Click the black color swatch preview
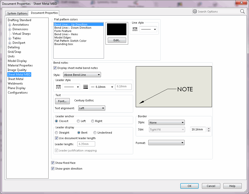This screenshot has width=249, height=194. (117, 29)
